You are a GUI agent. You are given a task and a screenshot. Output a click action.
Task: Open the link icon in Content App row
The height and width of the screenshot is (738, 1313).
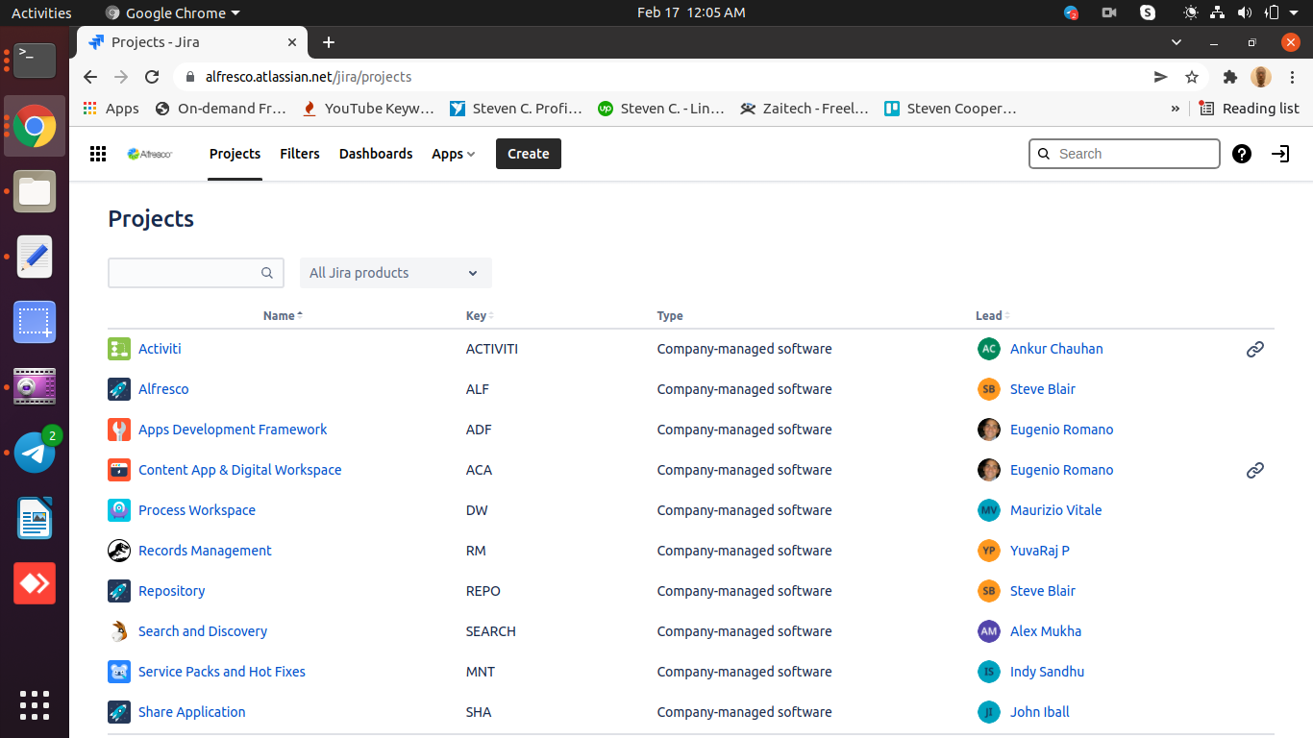coord(1254,470)
